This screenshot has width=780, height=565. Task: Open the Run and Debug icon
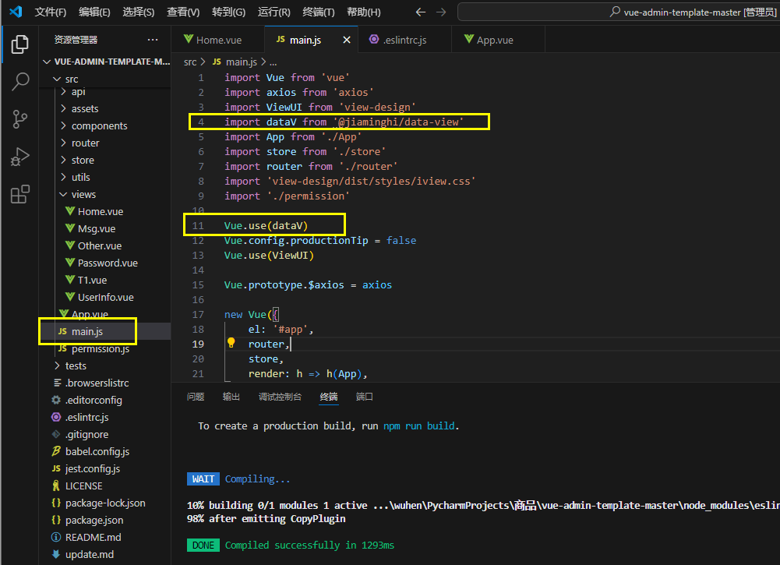20,157
